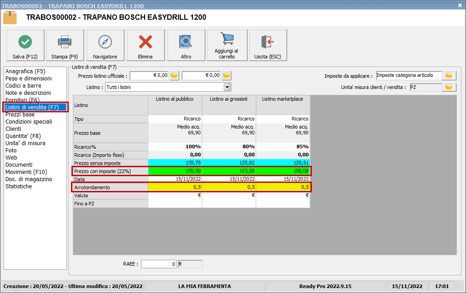Click Aggiungi al carrello cart button
466x293 pixels.
click(227, 45)
